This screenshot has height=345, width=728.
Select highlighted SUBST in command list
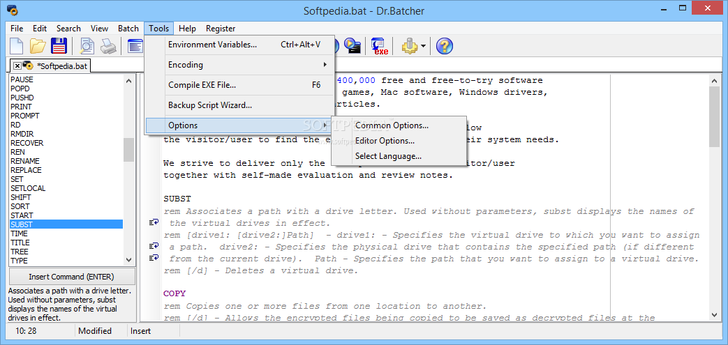pos(66,224)
